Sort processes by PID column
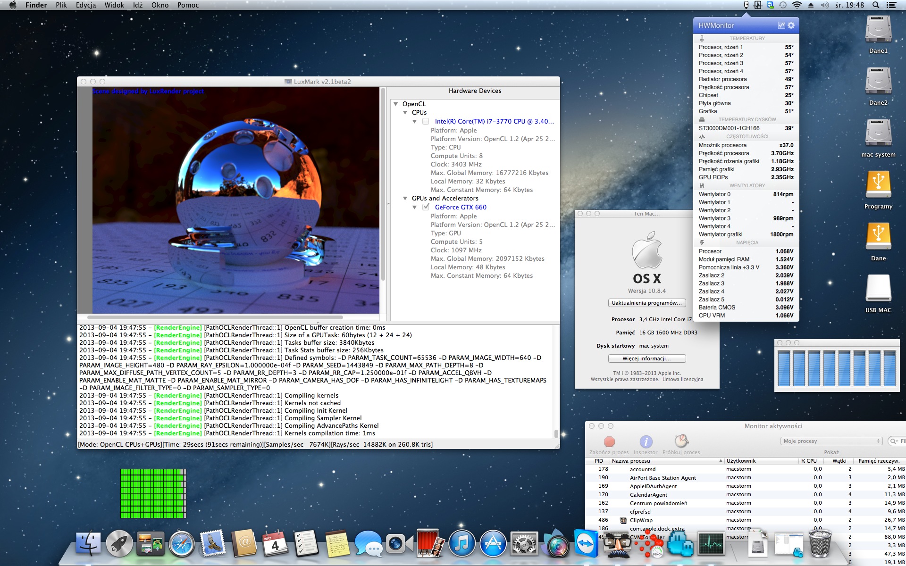This screenshot has width=906, height=566. coord(599,461)
